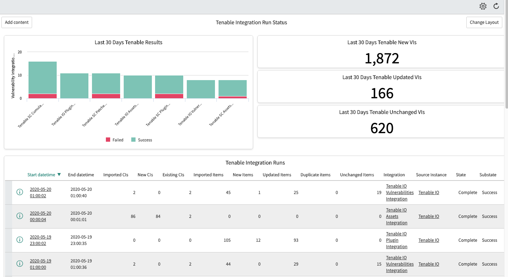Viewport: 508px width, 277px height.
Task: Open the 2020-05-20 00:00:04 start datetime link
Action: (41, 216)
